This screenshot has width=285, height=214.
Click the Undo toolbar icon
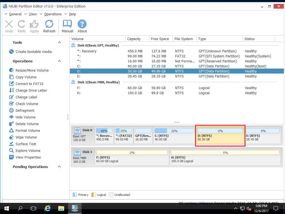(x=9, y=24)
